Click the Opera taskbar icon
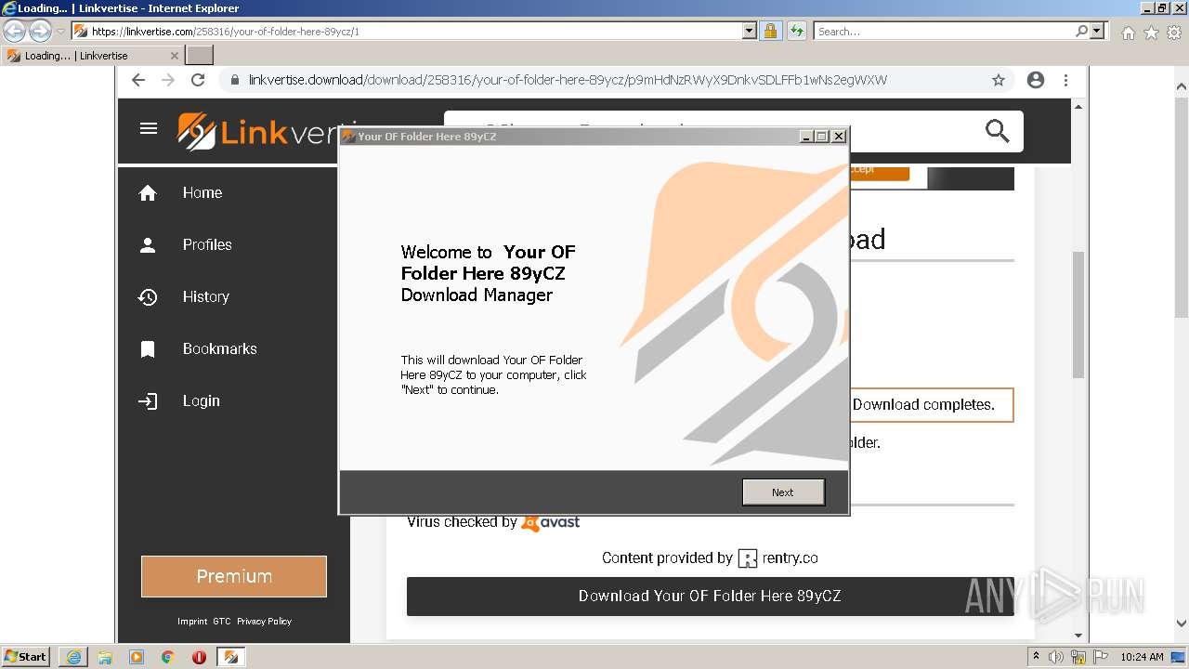Viewport: 1189px width, 669px height. [x=199, y=657]
